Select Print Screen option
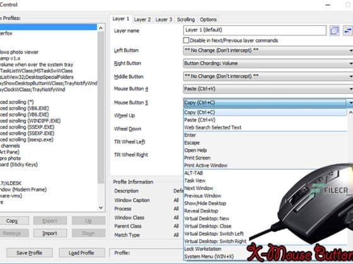The height and width of the screenshot is (264, 353). click(265, 158)
